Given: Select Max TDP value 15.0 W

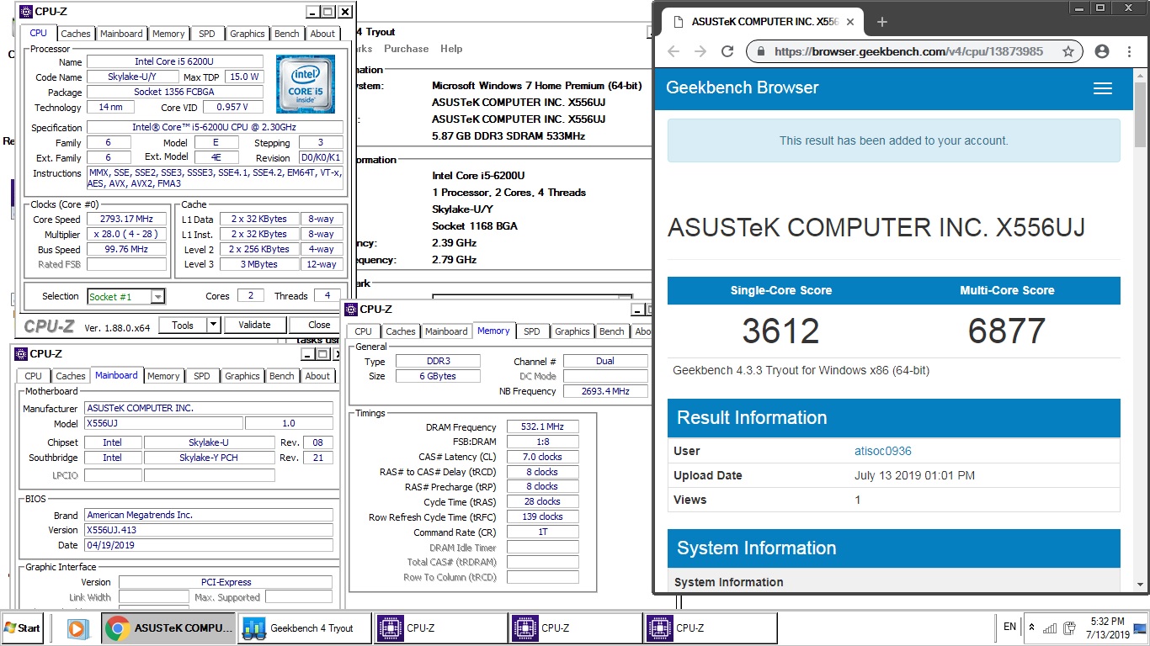Looking at the screenshot, I should coord(244,77).
